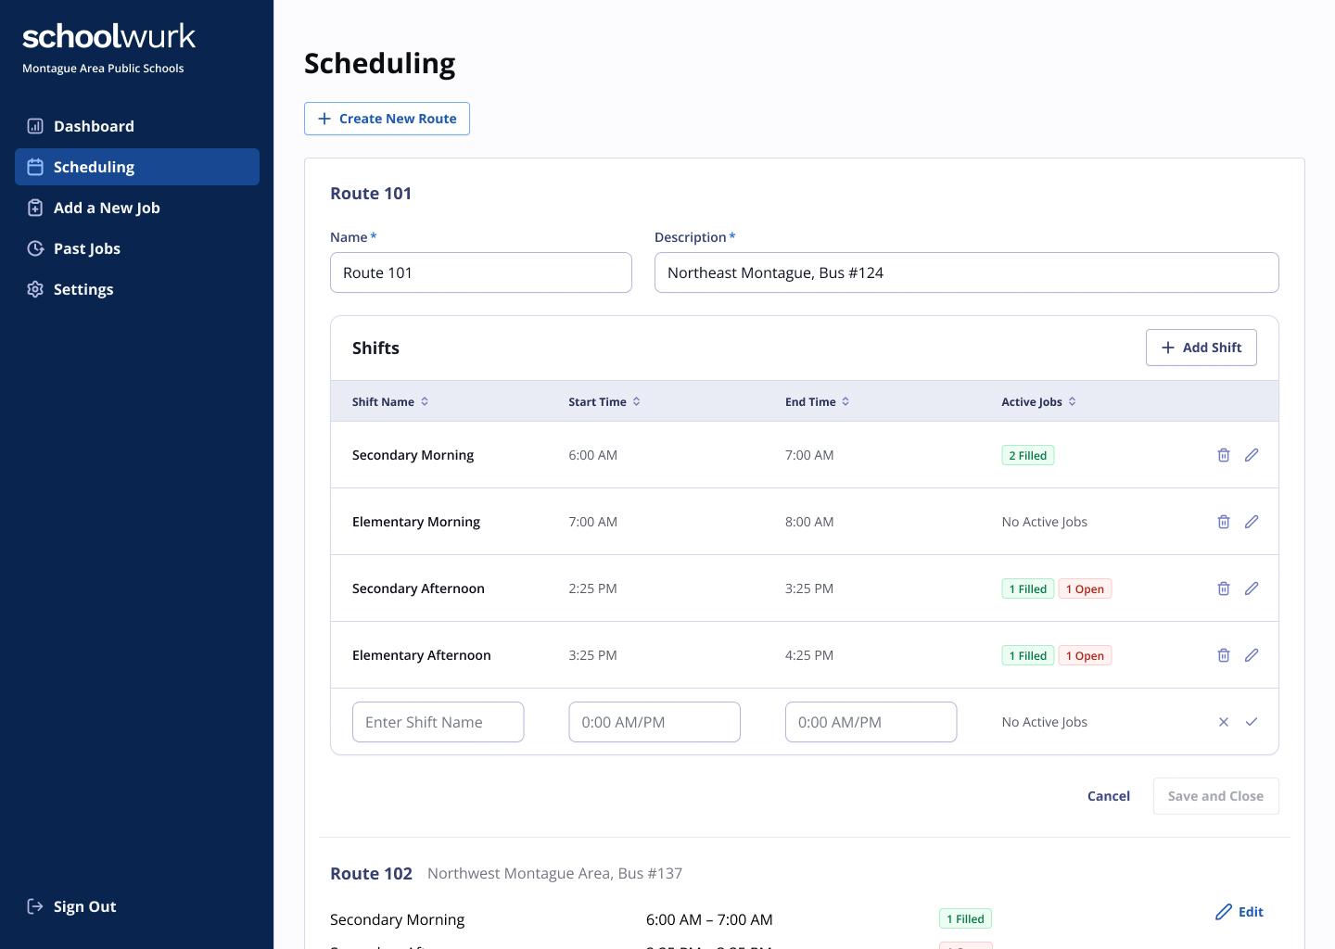1335x949 pixels.
Task: Sort shifts by Active Jobs
Action: point(1038,401)
